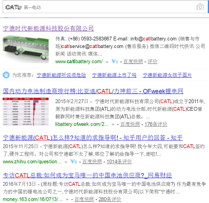The height and width of the screenshot is (203, 209).
Task: Open the 280条评价 reviews link
Action: tap(110, 199)
